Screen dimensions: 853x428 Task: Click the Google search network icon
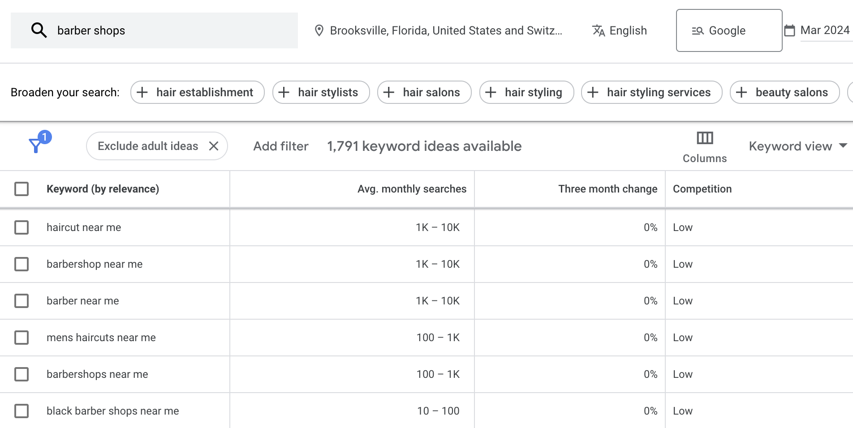[698, 30]
